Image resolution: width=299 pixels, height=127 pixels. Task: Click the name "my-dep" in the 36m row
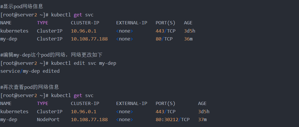(9, 39)
